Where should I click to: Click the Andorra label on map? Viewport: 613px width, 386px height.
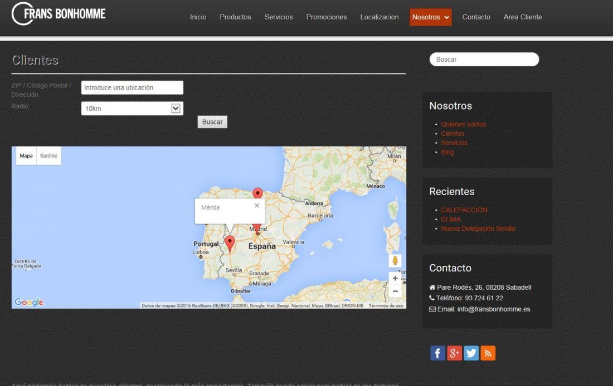pyautogui.click(x=314, y=204)
